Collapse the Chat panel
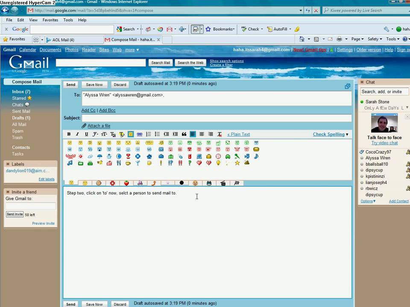Screen dimensions: 410x307 point(362,82)
